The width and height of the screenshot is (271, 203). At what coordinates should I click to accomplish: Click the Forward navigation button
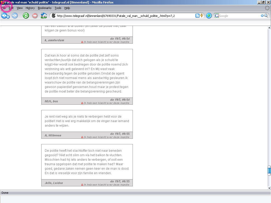pos(15,16)
